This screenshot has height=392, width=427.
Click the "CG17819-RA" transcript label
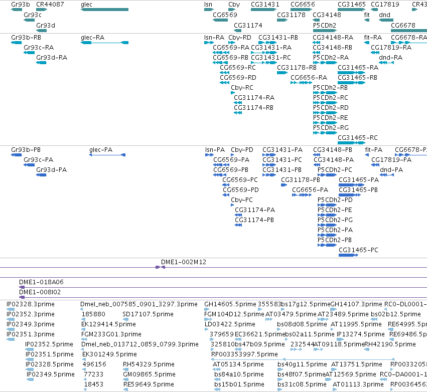(391, 47)
